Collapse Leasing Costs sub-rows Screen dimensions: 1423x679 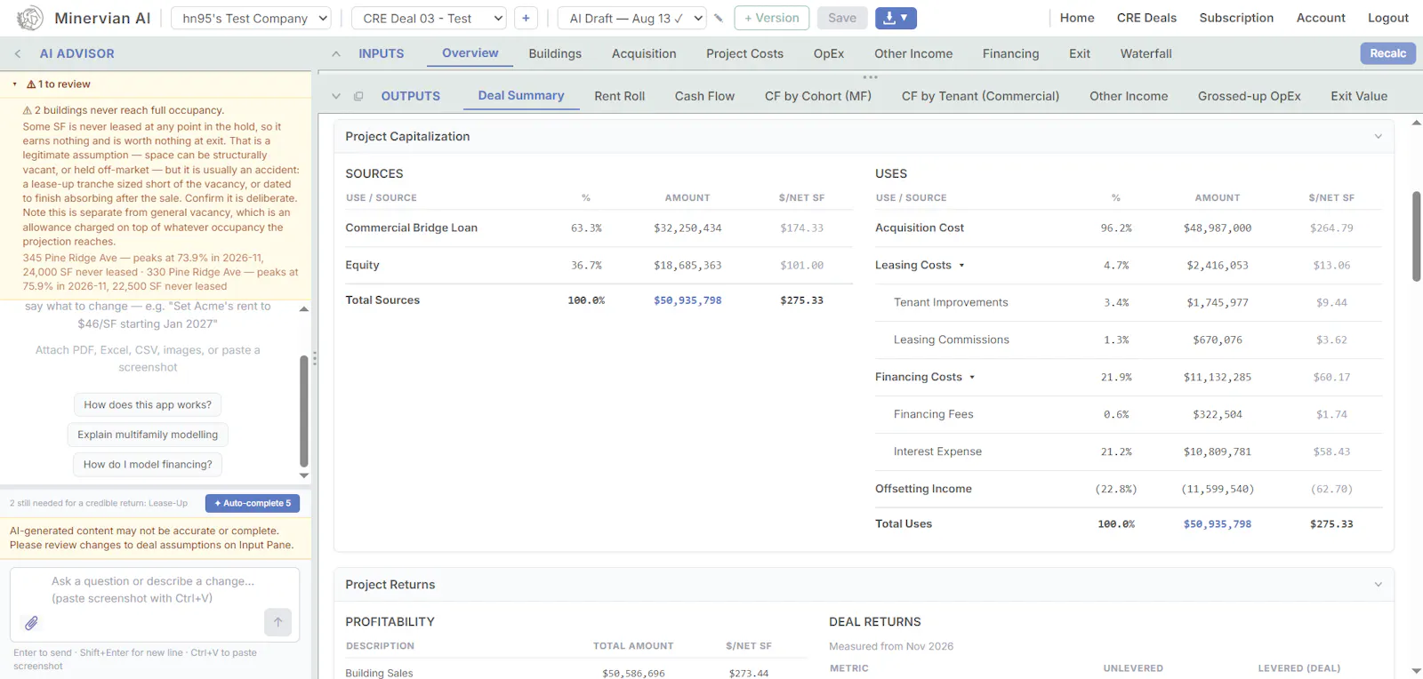pos(961,265)
